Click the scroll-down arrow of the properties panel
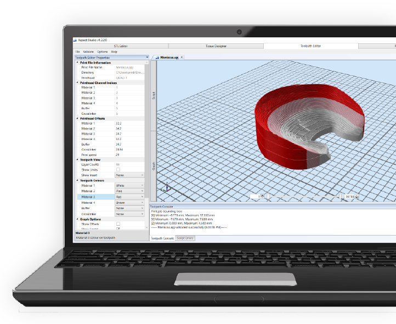The height and width of the screenshot is (324, 396). [x=147, y=227]
